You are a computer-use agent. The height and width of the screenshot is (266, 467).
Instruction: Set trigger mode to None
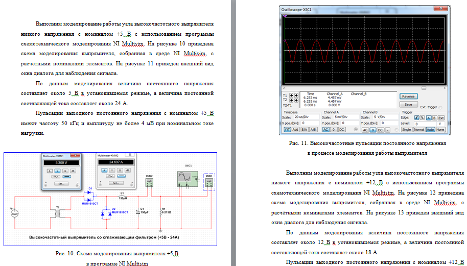pos(440,130)
